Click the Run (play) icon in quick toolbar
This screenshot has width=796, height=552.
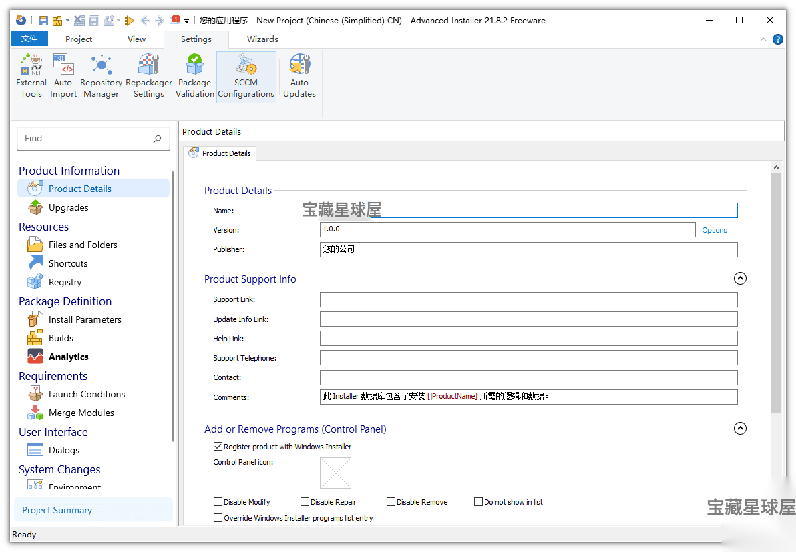(130, 20)
